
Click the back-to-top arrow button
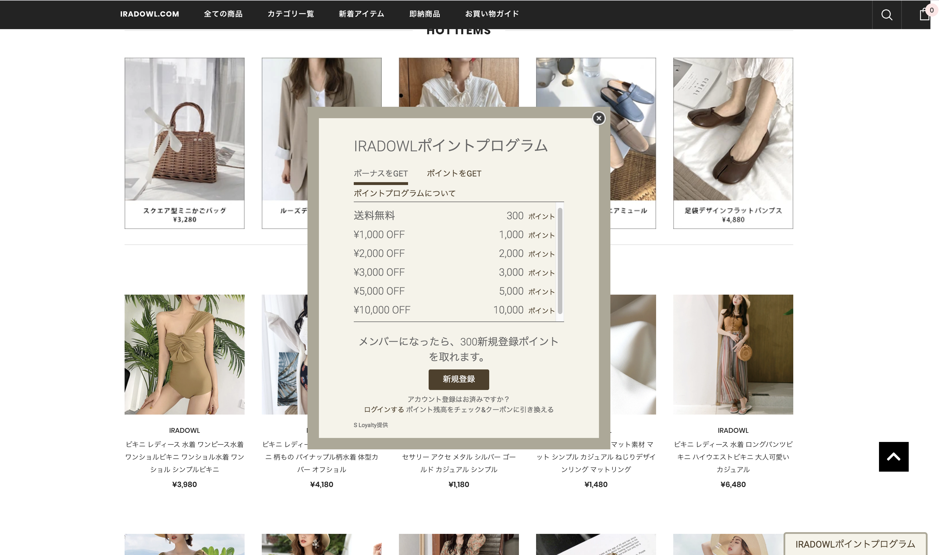click(x=893, y=457)
